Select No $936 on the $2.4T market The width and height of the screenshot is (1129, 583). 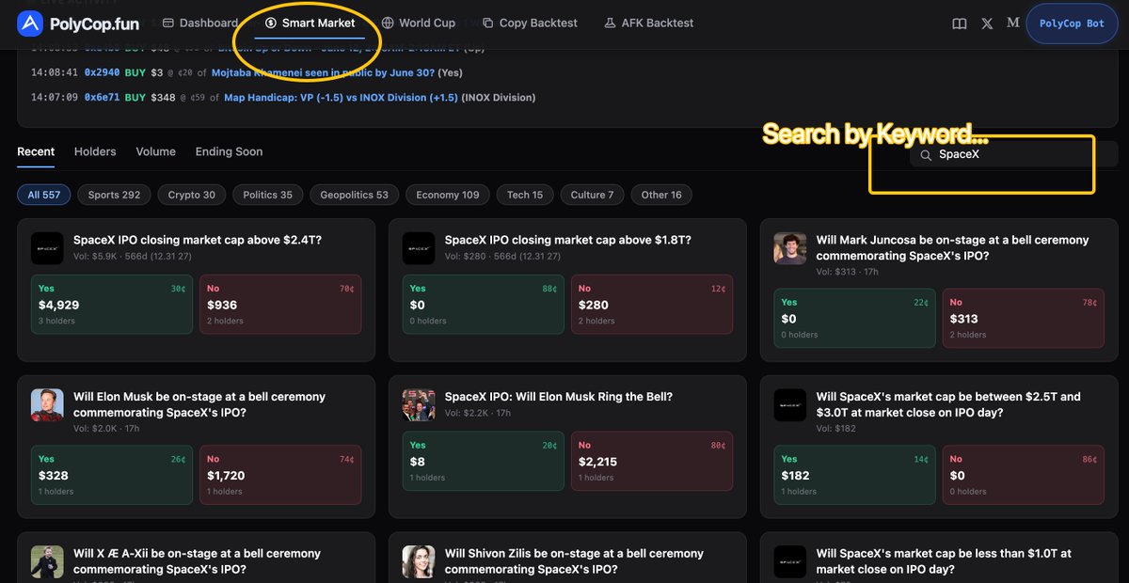pos(280,305)
